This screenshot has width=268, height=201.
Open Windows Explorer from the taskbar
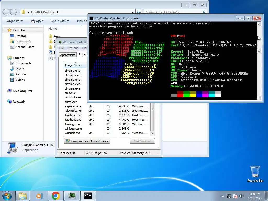[23, 196]
